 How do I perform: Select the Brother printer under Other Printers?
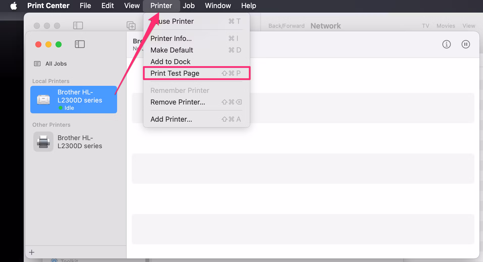click(74, 142)
